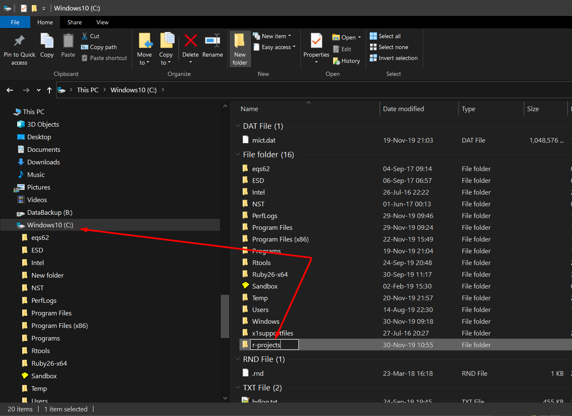
Task: Click This PC in address breadcrumb
Action: pyautogui.click(x=88, y=90)
